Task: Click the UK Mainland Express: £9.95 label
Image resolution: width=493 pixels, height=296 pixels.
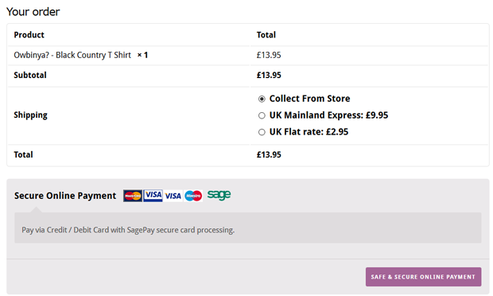Action: coord(328,115)
